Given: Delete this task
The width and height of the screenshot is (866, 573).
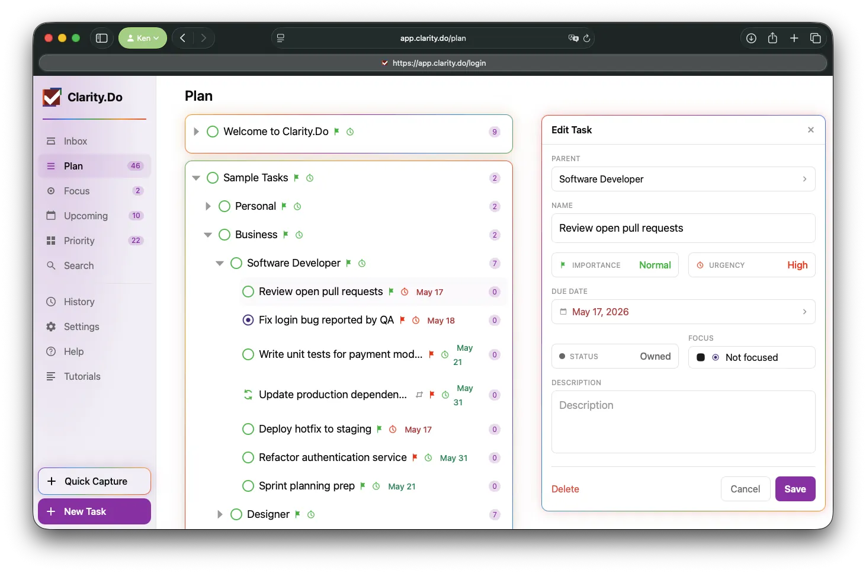Looking at the screenshot, I should point(565,489).
